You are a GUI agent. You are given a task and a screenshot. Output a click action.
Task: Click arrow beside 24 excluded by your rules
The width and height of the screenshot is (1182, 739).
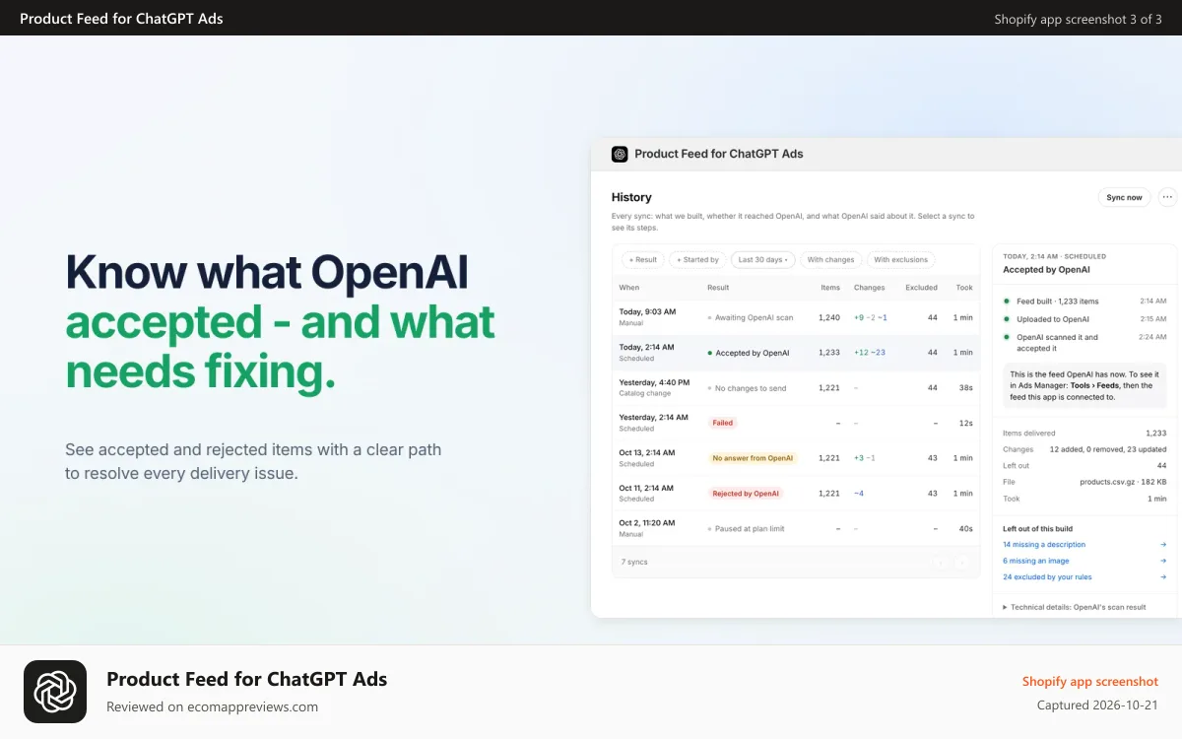pos(1163,577)
